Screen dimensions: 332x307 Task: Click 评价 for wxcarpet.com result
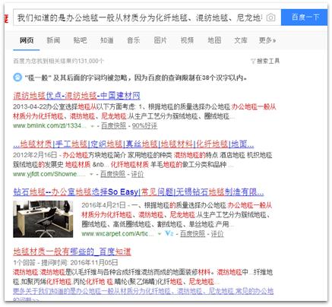[217, 233]
